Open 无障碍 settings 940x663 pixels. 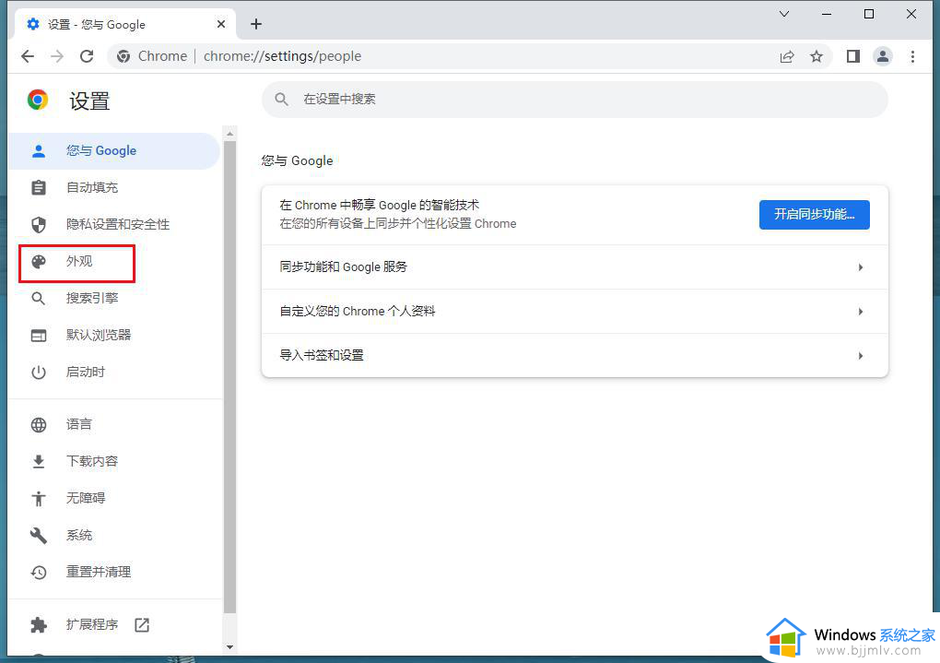114,498
